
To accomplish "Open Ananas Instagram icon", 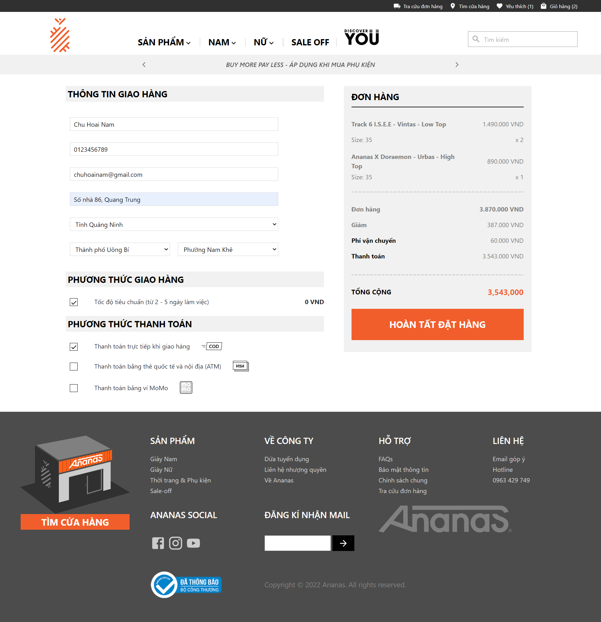I will tap(176, 543).
